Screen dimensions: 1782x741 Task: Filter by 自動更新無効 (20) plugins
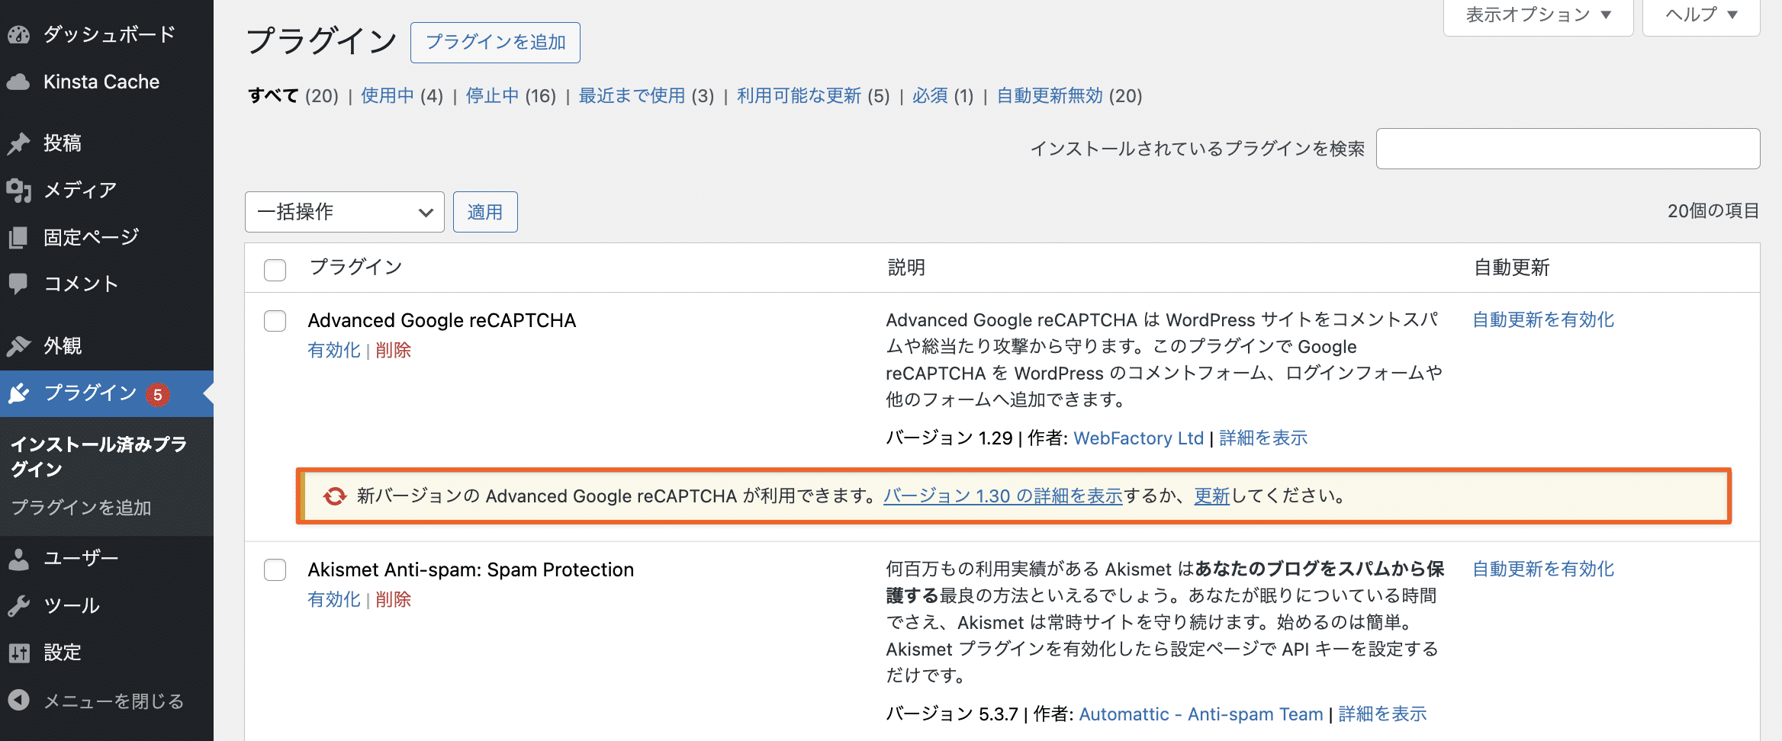[x=1070, y=96]
